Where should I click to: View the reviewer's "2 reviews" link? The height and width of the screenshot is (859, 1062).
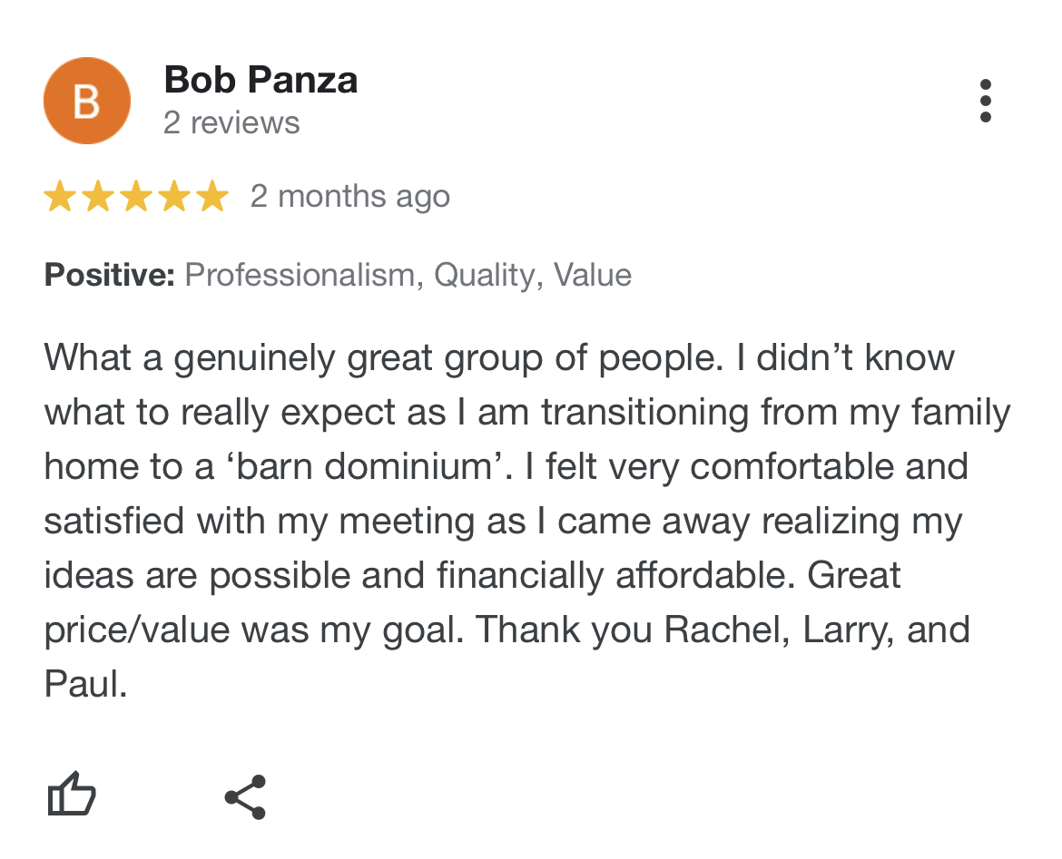coord(231,122)
